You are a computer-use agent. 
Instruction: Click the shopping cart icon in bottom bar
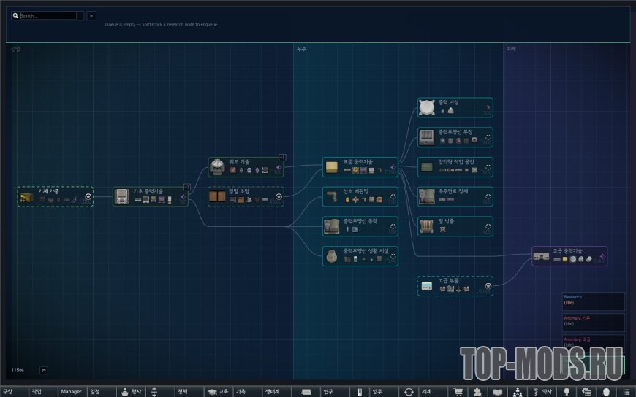click(x=458, y=392)
